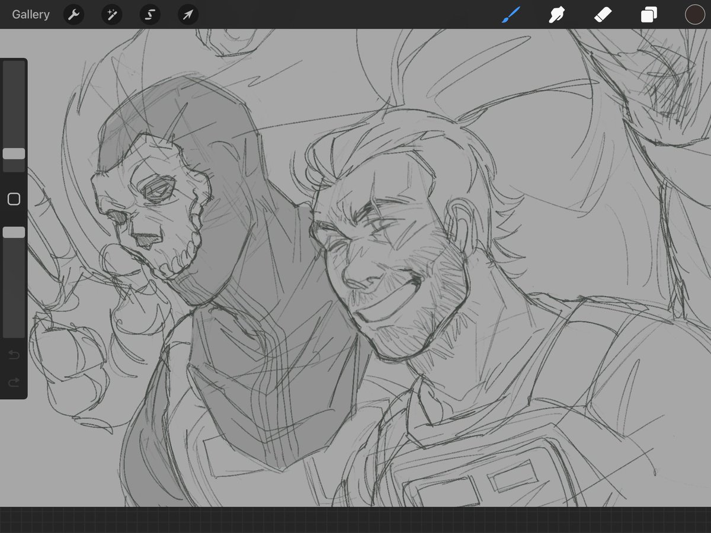
Task: Click the brush opacity slider handle
Action: [x=14, y=232]
